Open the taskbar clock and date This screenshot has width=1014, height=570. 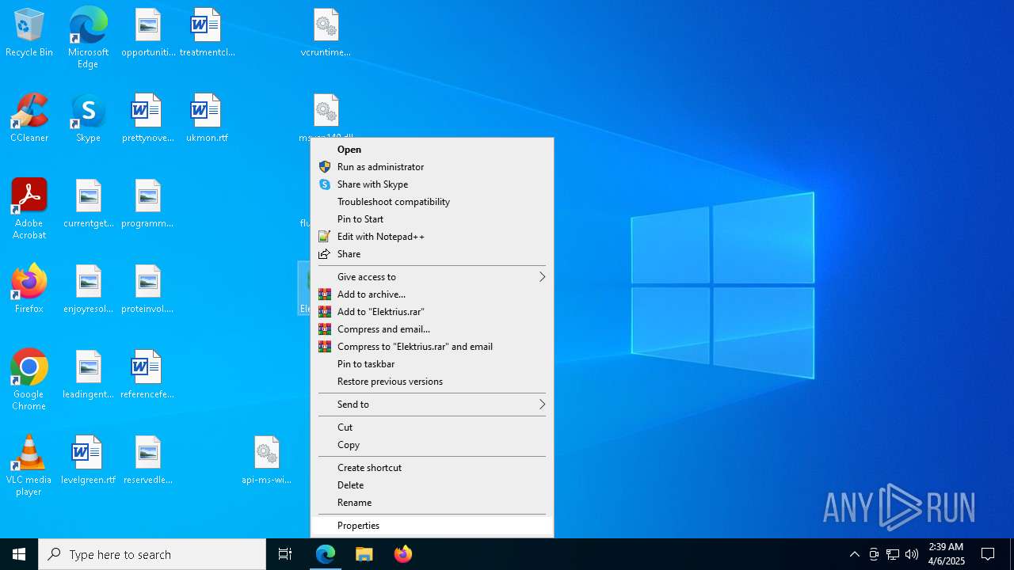(946, 554)
